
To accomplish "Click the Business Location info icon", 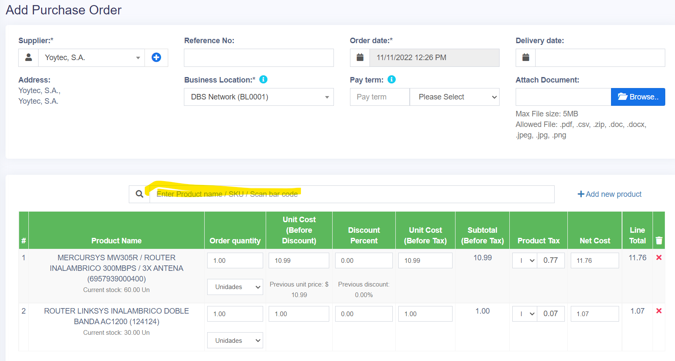I will coord(263,80).
